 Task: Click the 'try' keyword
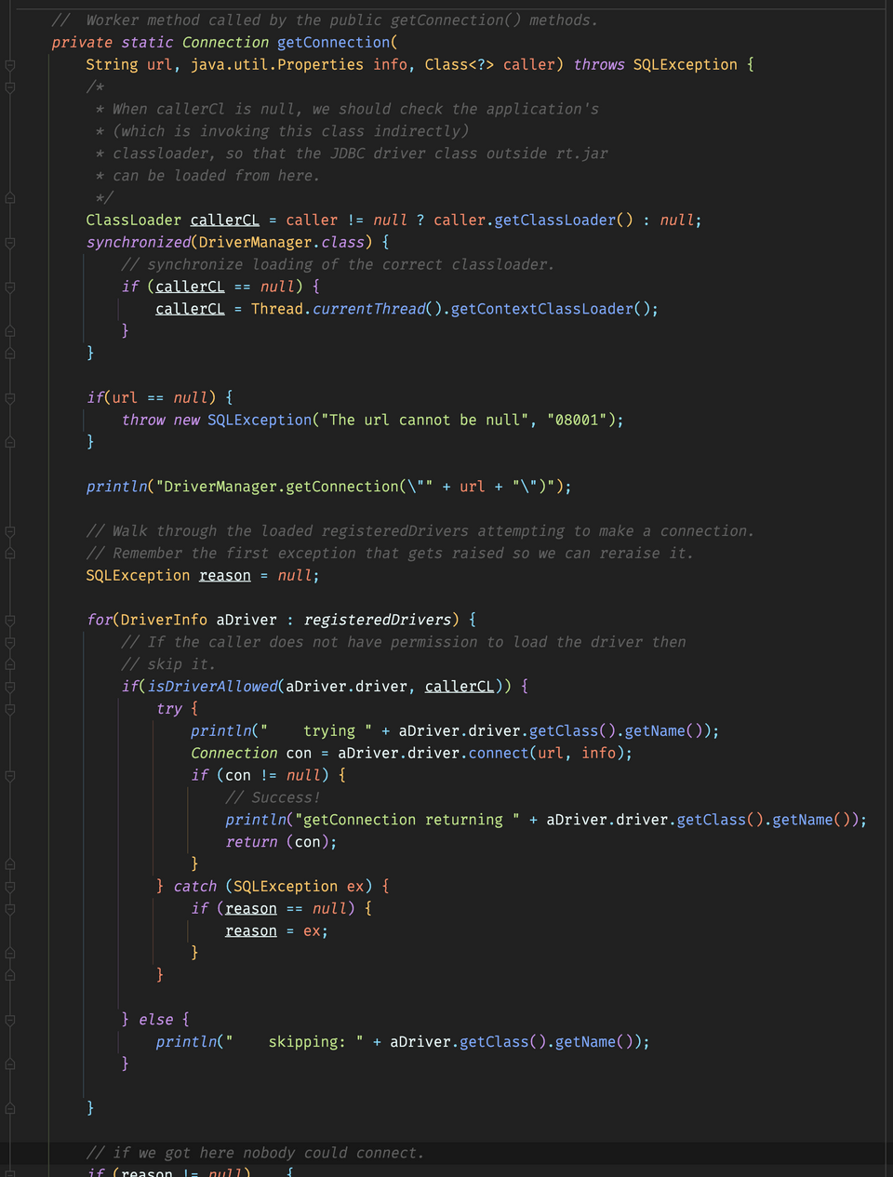click(169, 709)
